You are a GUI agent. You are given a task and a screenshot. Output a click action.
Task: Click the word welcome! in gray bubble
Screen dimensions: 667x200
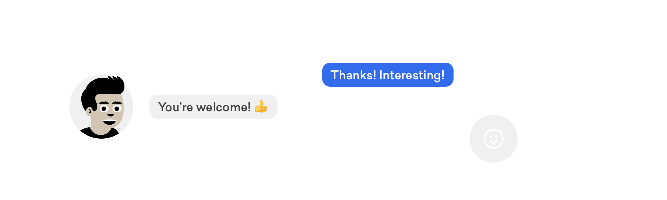[x=223, y=107]
